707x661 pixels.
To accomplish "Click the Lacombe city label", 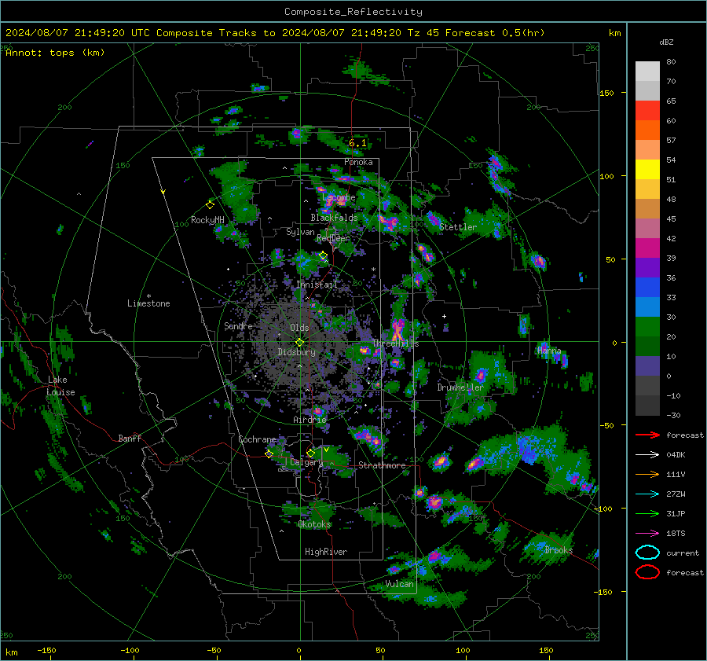I will click(x=339, y=197).
